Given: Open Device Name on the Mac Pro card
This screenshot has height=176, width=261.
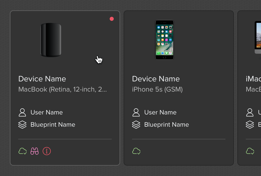Looking at the screenshot, I should pos(42,79).
